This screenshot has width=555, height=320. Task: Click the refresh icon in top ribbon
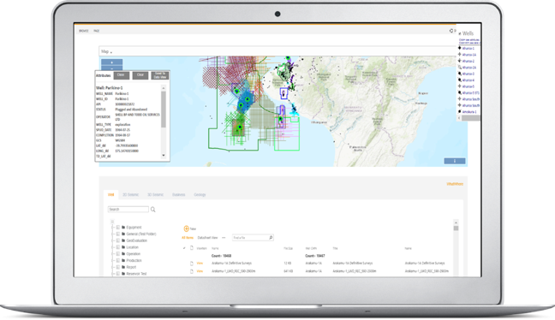coord(451,31)
